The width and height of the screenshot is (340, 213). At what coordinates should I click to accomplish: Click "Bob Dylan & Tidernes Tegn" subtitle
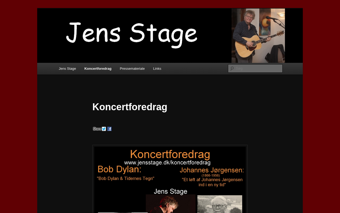[x=126, y=178]
